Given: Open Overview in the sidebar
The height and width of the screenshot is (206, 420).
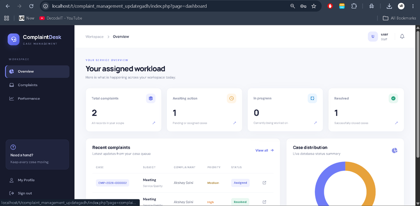Looking at the screenshot, I should pyautogui.click(x=37, y=71).
